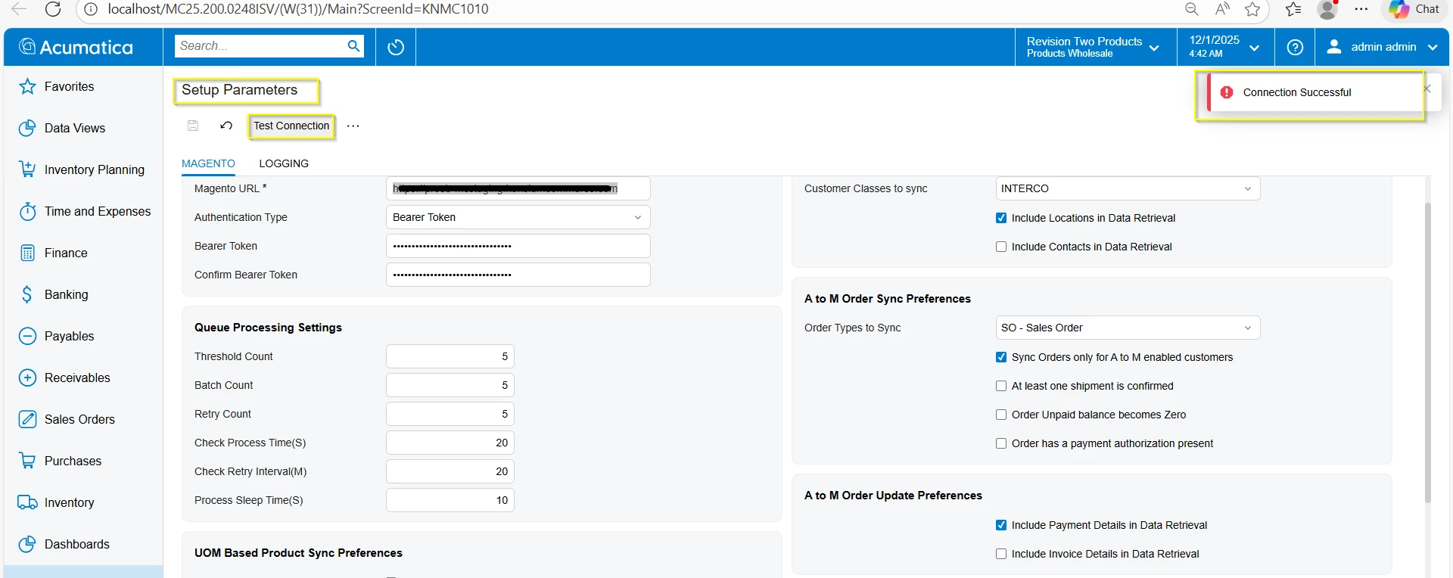The width and height of the screenshot is (1453, 578).
Task: Open the Copilot Chat button
Action: pyautogui.click(x=1414, y=9)
